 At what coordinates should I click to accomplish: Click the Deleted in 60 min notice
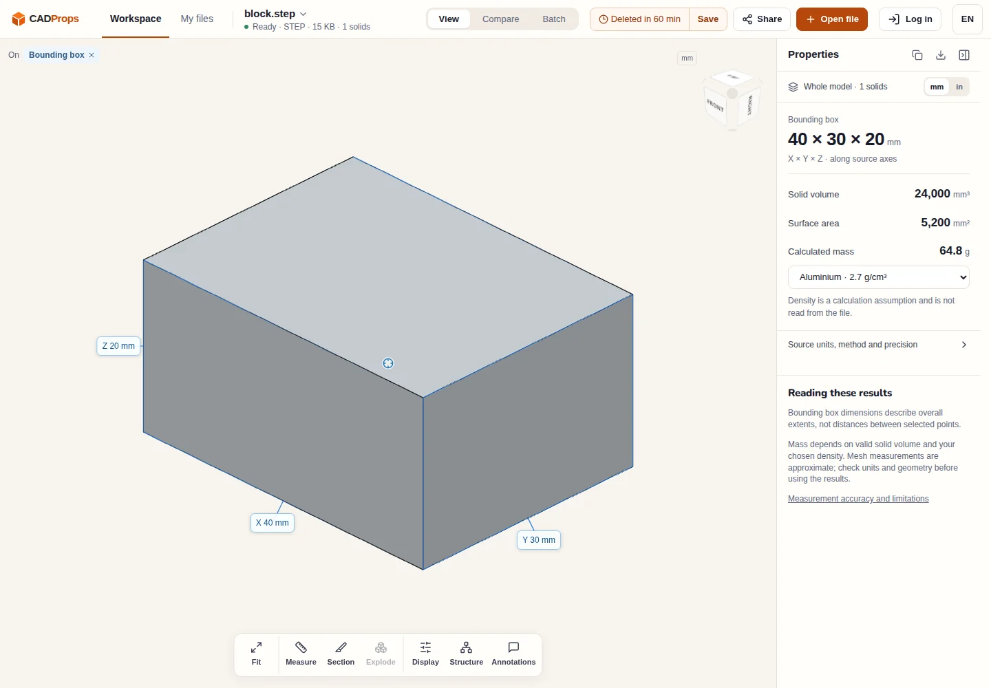pyautogui.click(x=639, y=19)
